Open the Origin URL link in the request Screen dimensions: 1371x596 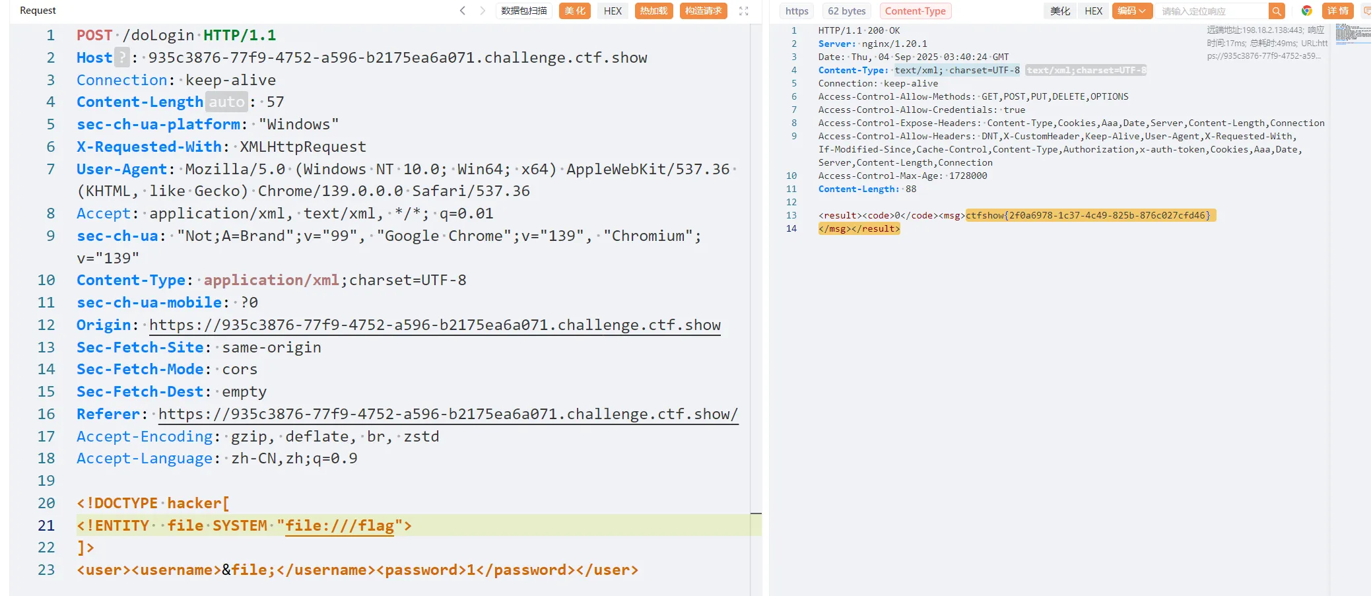pyautogui.click(x=435, y=325)
